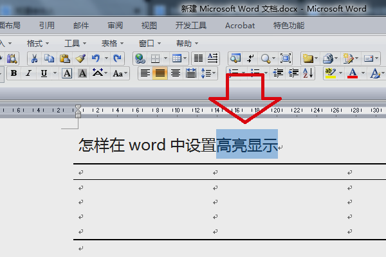Image resolution: width=386 pixels, height=257 pixels.
Task: Switch to the 视图 ribbon tab
Action: pyautogui.click(x=149, y=25)
